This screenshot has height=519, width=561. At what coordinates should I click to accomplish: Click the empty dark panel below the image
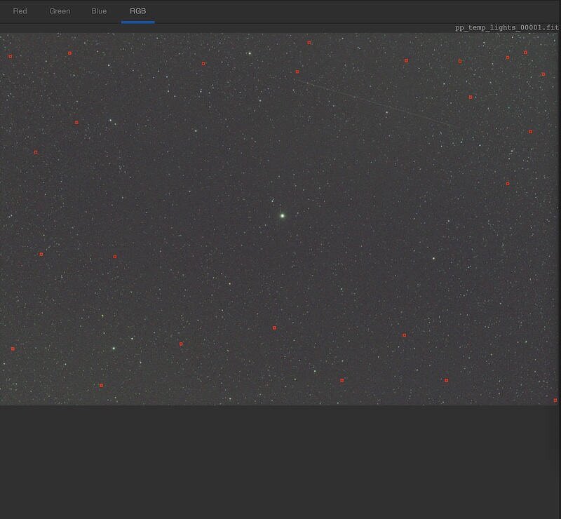[280, 463]
